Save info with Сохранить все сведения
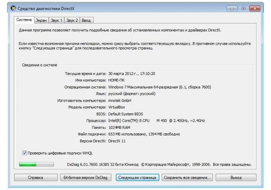This screenshot has height=190, width=271. (187, 178)
